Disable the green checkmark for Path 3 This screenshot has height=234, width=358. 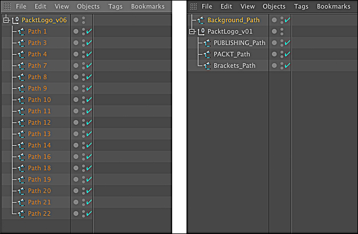(89, 43)
